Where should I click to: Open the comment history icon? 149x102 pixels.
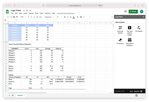click(125, 12)
